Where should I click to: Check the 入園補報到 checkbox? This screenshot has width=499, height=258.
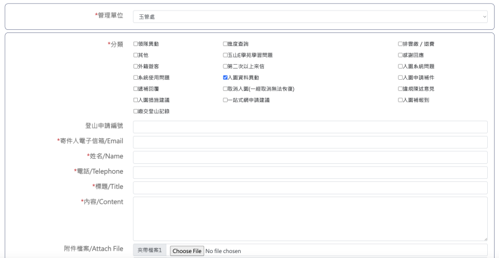click(x=400, y=100)
